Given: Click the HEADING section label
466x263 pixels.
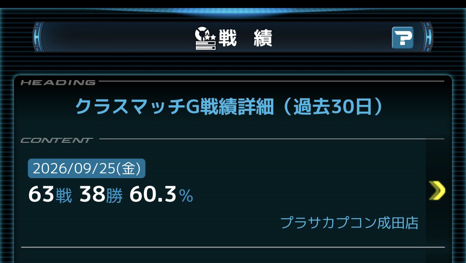Looking at the screenshot, I should coord(58,82).
